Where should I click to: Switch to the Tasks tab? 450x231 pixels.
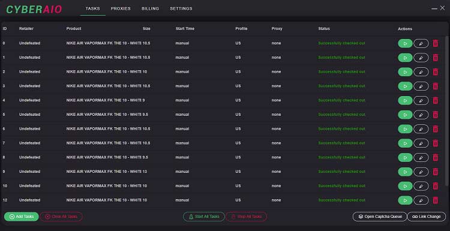click(92, 8)
